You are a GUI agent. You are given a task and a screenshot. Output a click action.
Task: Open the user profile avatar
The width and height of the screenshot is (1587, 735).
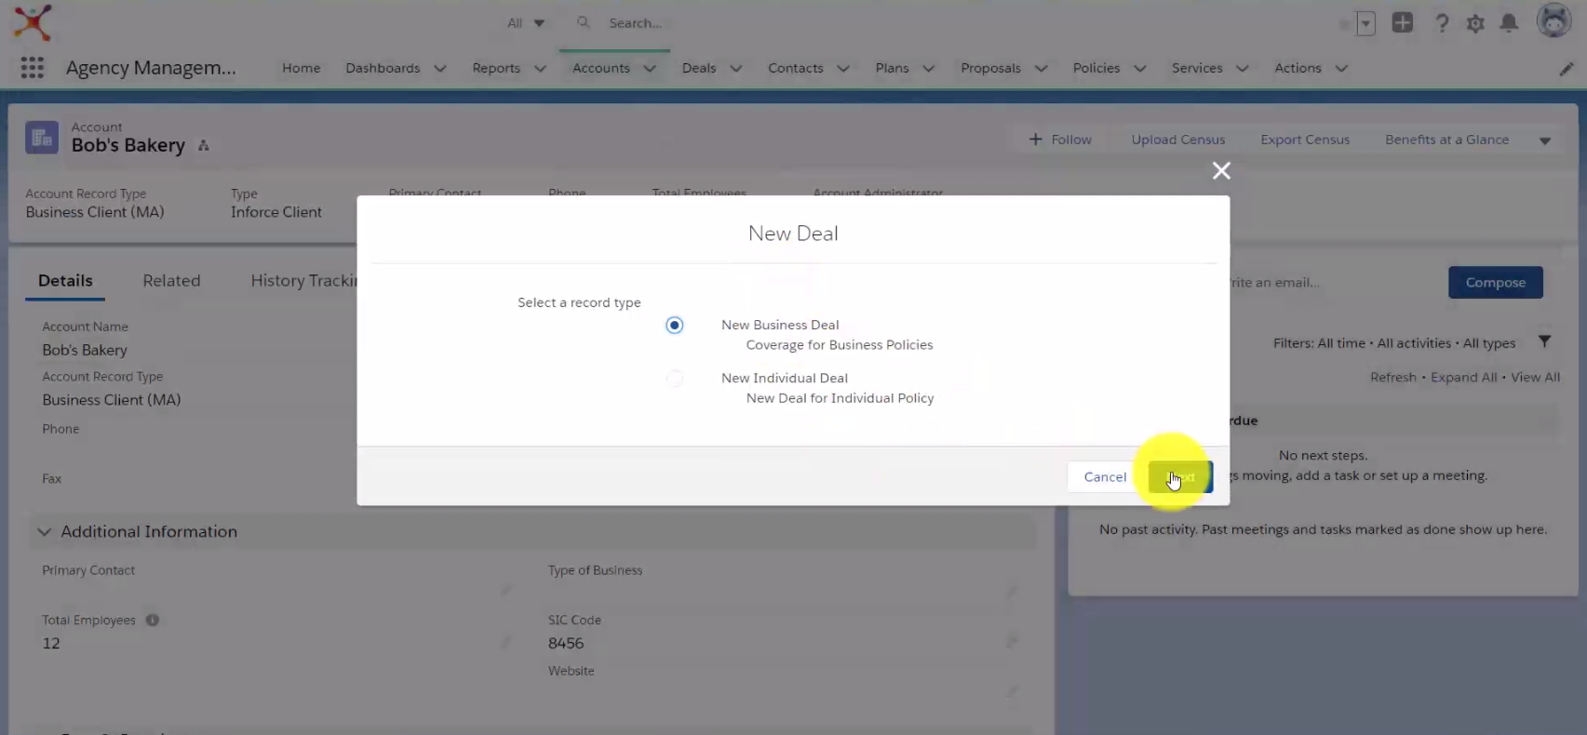[1553, 20]
